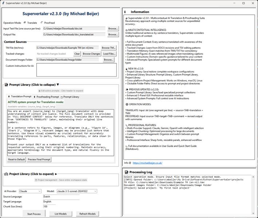Click the 'Edit active prompts - Click header to expand' hint

click(x=61, y=91)
